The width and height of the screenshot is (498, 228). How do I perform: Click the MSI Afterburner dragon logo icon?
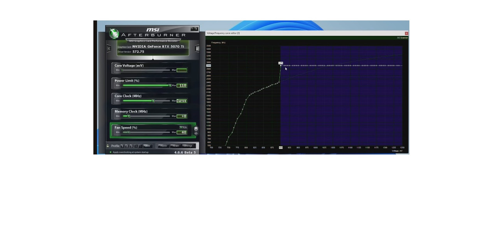pyautogui.click(x=114, y=34)
